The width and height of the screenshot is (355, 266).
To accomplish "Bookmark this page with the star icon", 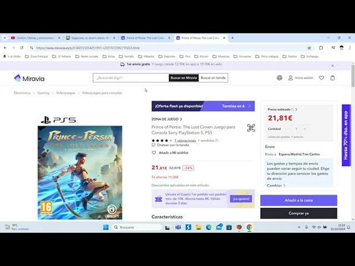I will [309, 48].
